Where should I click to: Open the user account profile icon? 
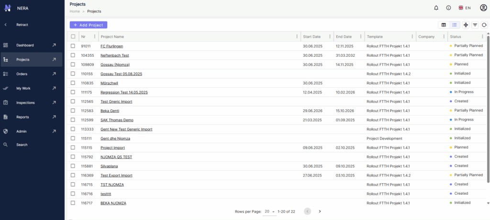pos(483,8)
